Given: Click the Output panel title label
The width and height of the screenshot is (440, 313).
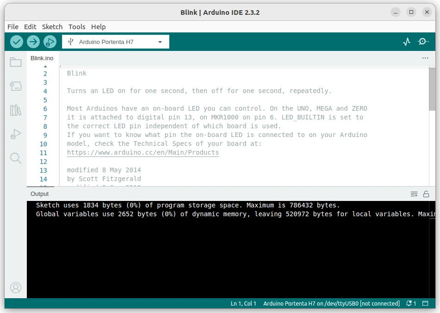Looking at the screenshot, I should click(40, 194).
